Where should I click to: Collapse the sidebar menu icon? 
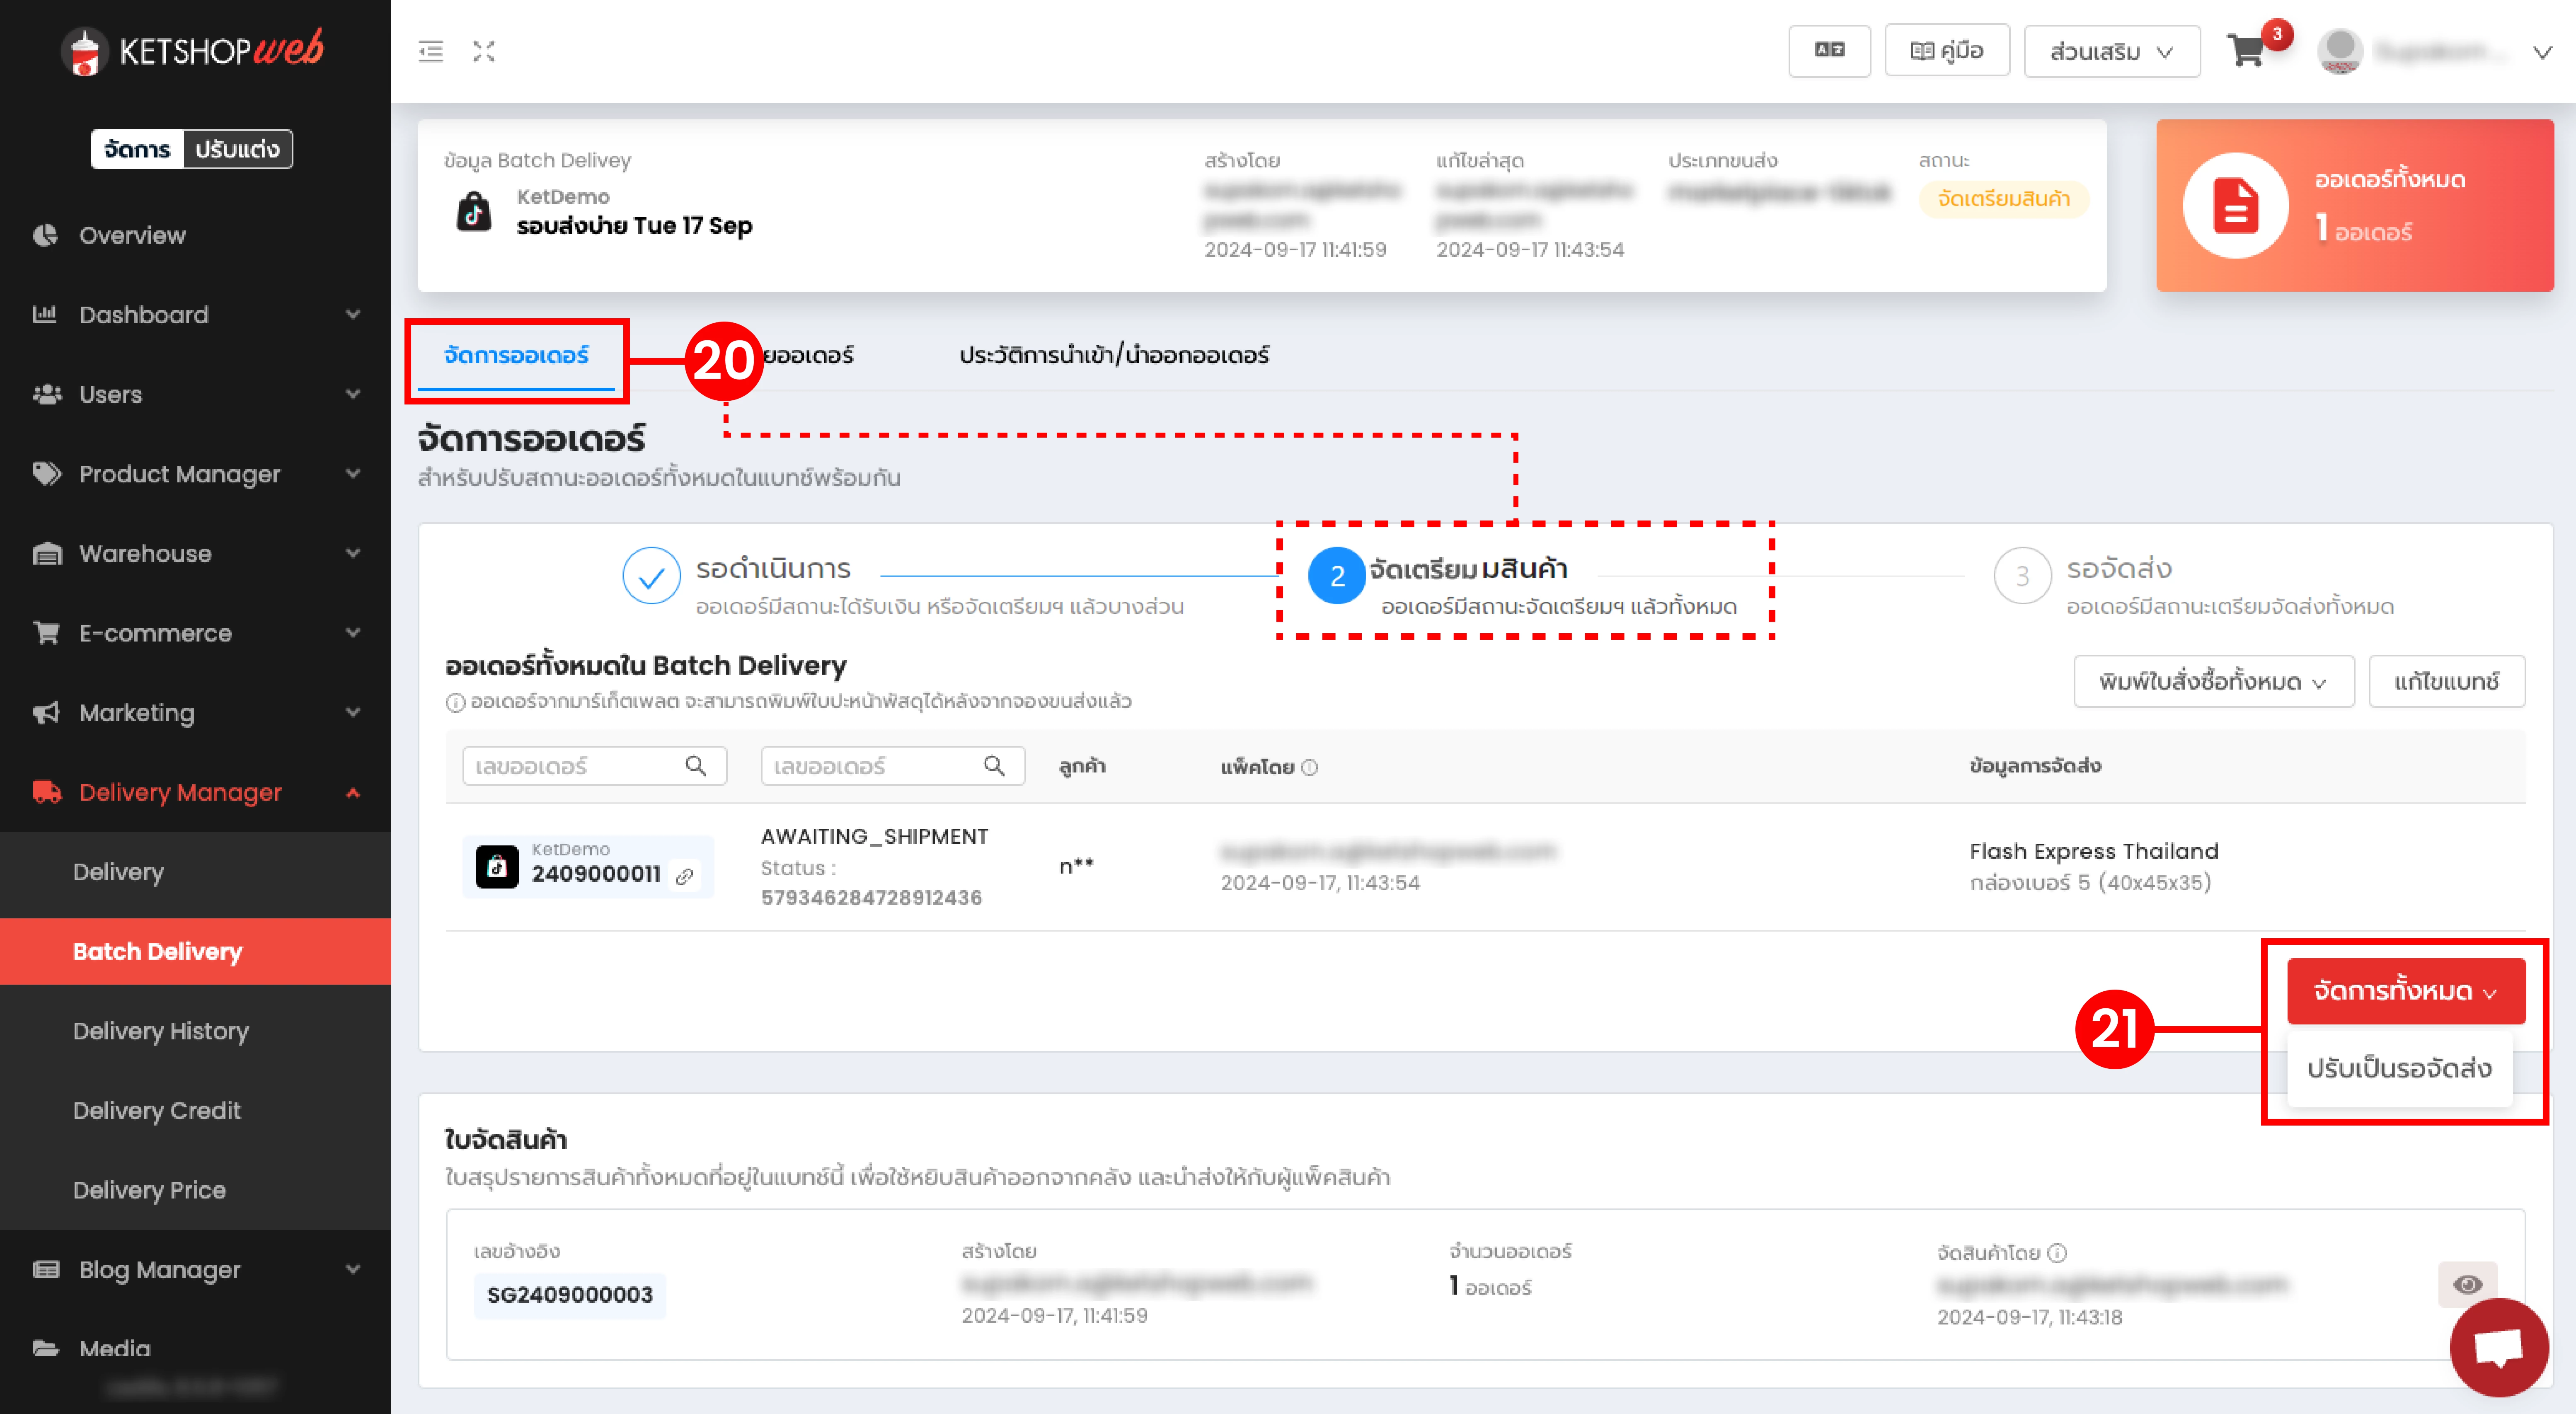pyautogui.click(x=431, y=51)
